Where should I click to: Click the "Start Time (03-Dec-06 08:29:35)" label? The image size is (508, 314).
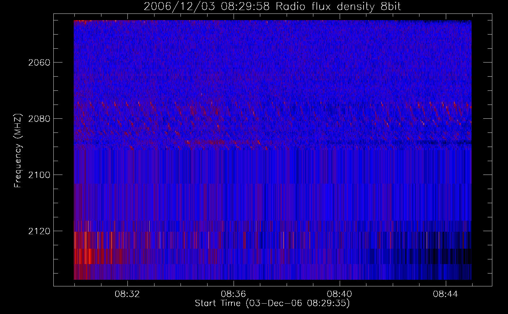tap(272, 303)
